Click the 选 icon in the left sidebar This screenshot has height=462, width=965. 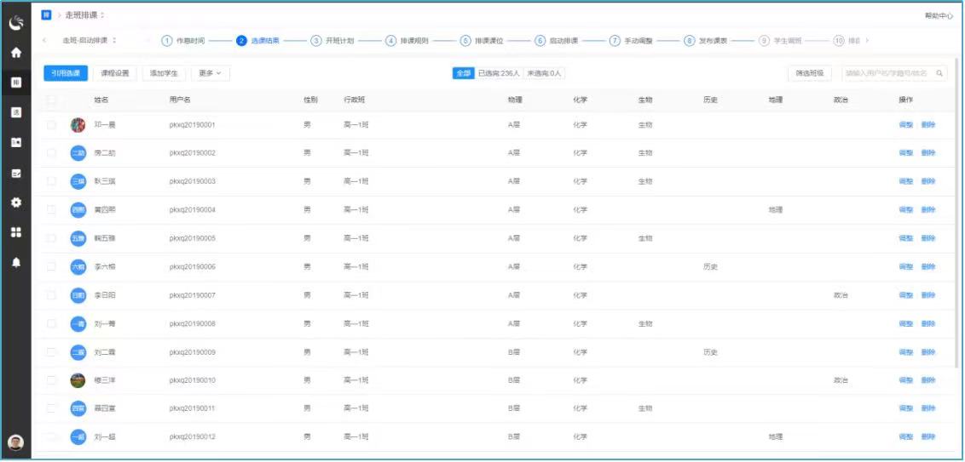pyautogui.click(x=15, y=112)
